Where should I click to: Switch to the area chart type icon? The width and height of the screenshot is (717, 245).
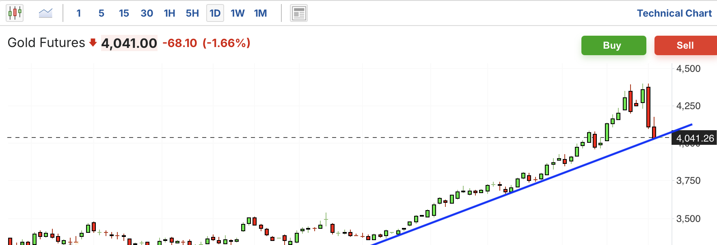tap(45, 13)
